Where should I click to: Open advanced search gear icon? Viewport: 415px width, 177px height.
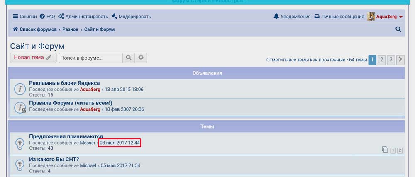click(x=141, y=58)
